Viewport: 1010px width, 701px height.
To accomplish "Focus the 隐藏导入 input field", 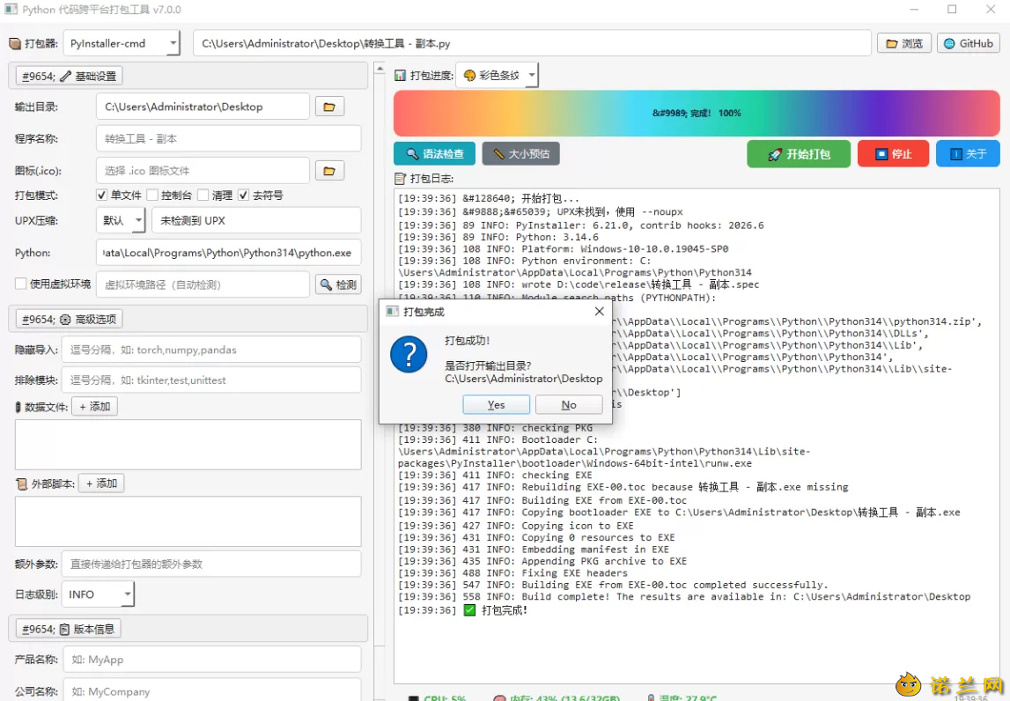I will [211, 350].
